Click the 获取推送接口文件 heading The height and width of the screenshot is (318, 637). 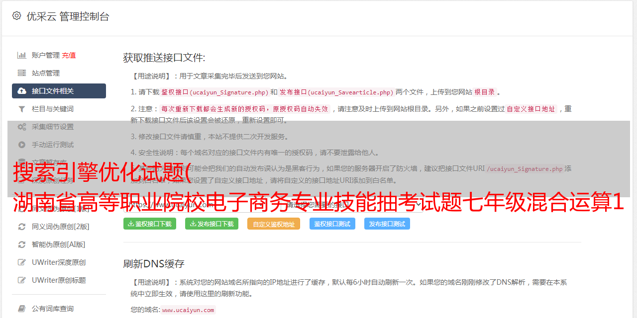pos(164,58)
